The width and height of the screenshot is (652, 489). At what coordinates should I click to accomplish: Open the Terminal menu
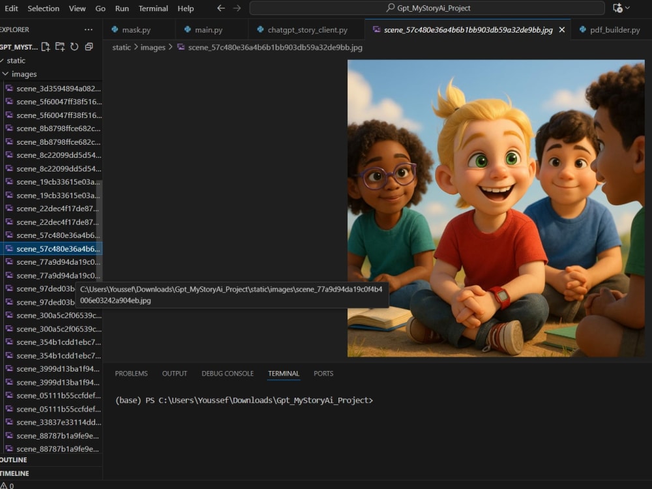(x=153, y=8)
